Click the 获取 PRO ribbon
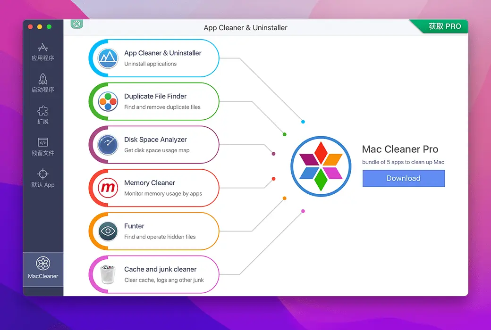 pyautogui.click(x=445, y=26)
